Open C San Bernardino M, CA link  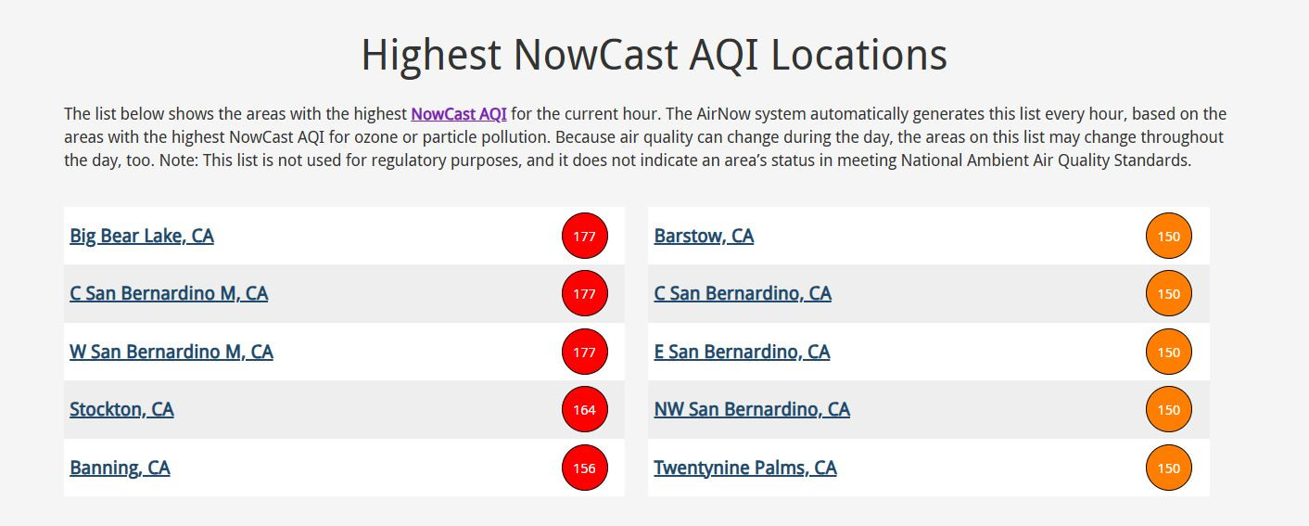tap(169, 293)
